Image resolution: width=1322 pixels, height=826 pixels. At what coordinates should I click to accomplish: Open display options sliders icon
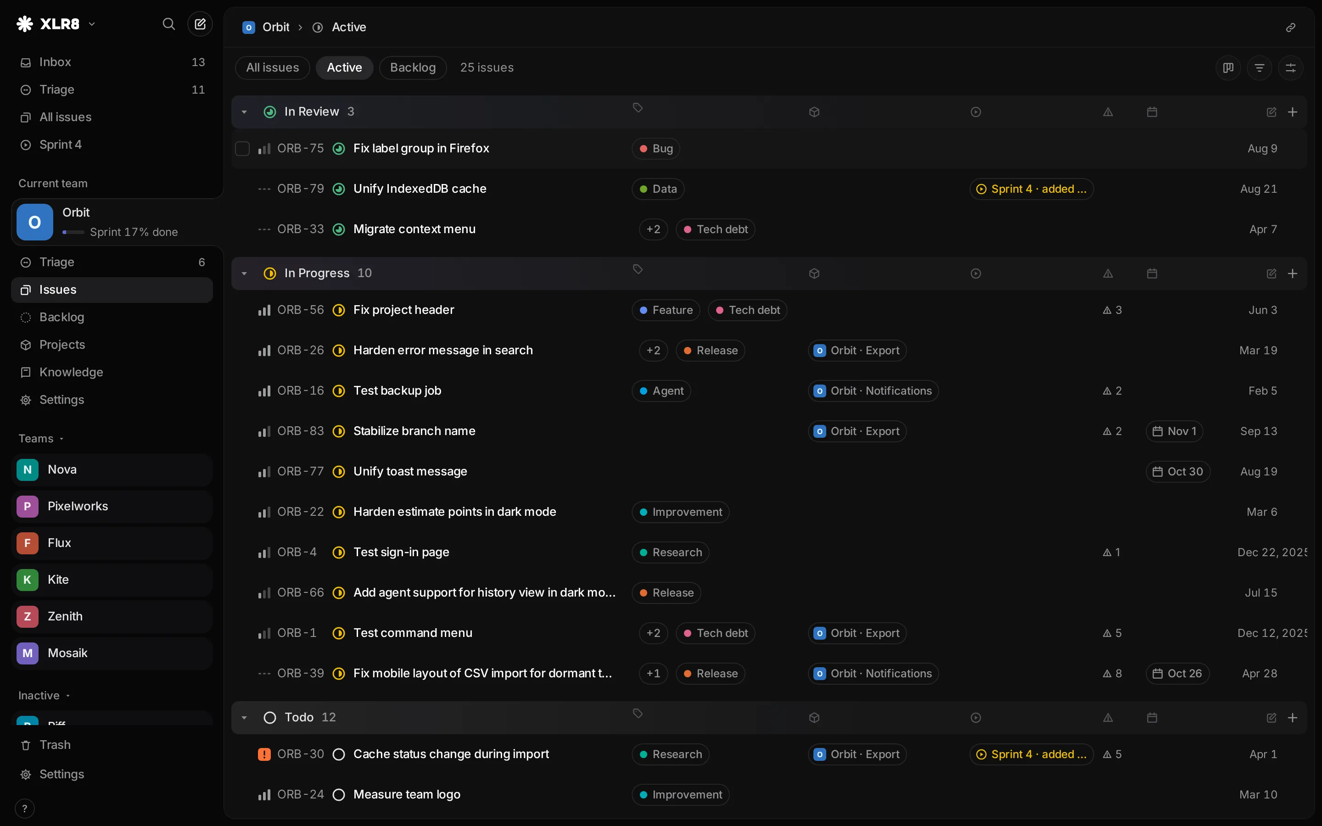click(x=1290, y=68)
